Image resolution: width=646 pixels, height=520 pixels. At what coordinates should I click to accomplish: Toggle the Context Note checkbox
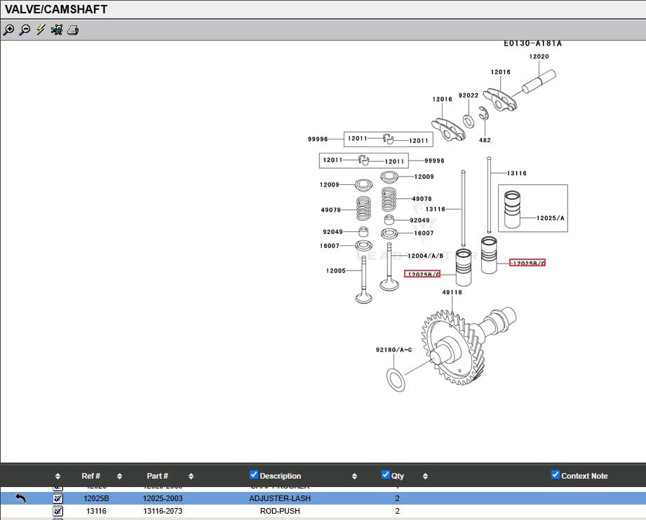coord(556,475)
